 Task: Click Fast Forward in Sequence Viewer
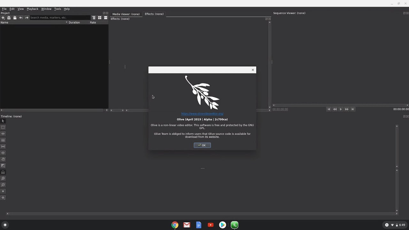coord(347,109)
